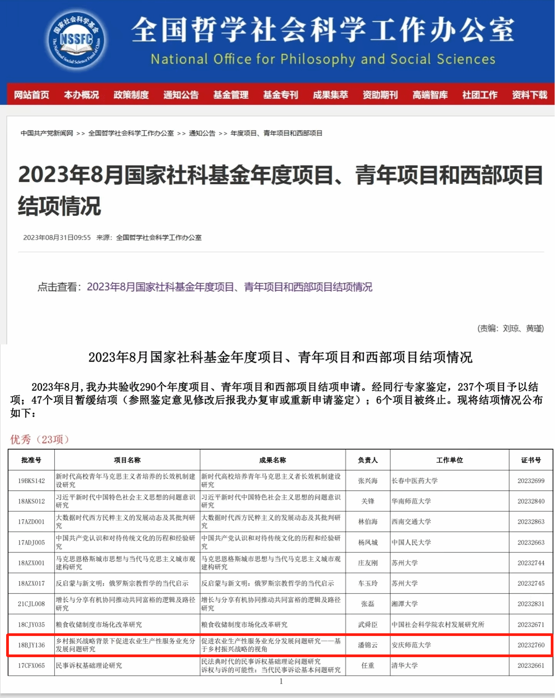Select 政策制度 in navigation bar
This screenshot has height=698, width=555.
[x=131, y=95]
